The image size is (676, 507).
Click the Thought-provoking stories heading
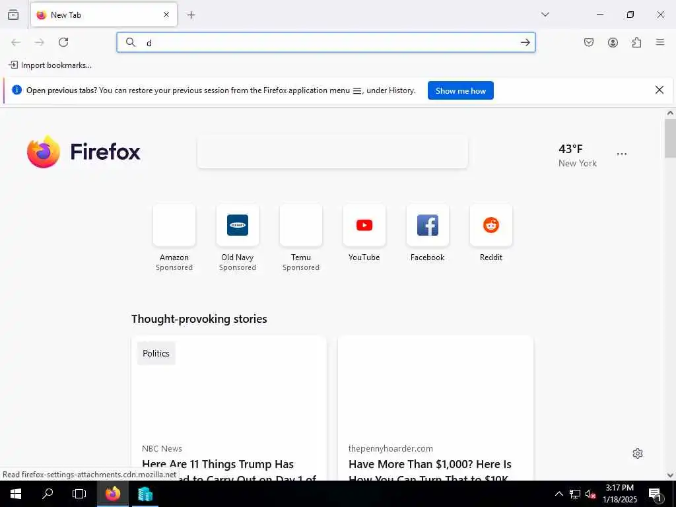tap(199, 319)
